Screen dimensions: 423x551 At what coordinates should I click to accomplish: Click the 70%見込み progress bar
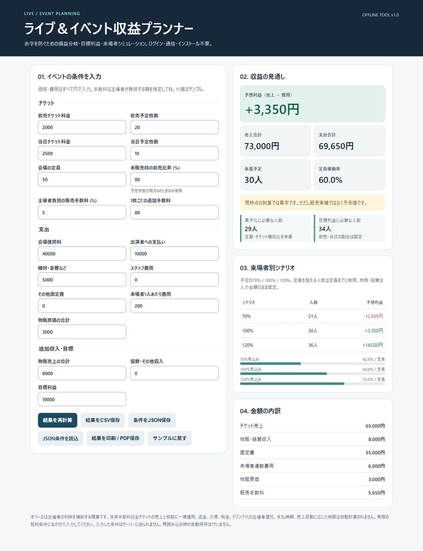[x=312, y=364]
